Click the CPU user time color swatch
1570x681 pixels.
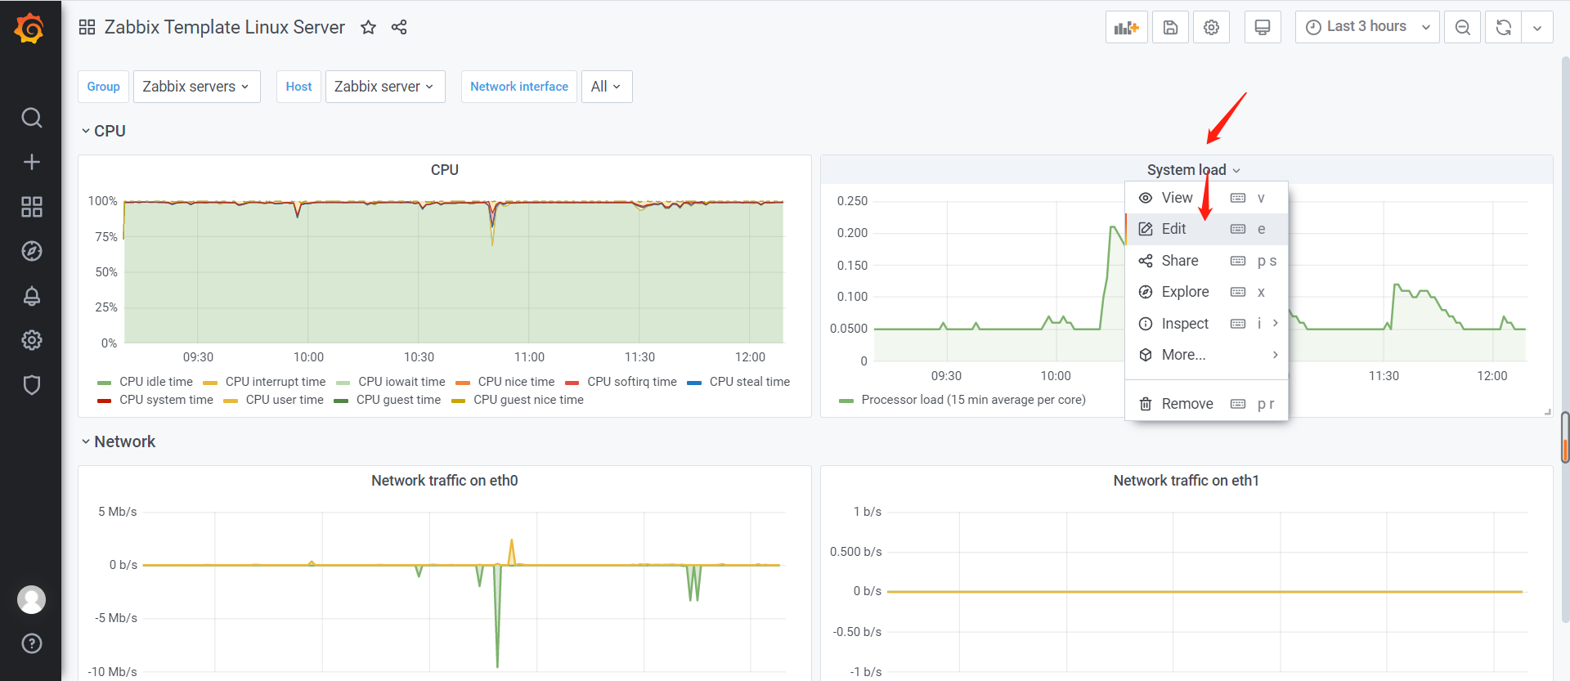pos(231,401)
